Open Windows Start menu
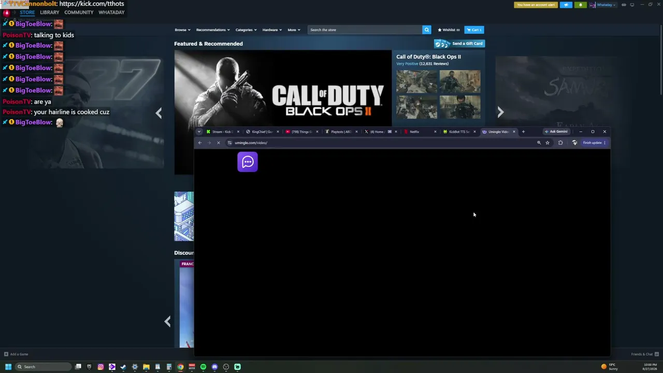This screenshot has height=373, width=663. point(8,367)
